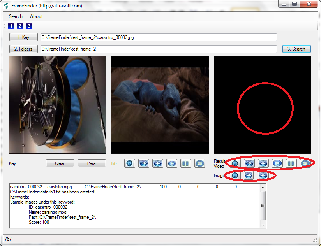Go to next Lib frame (right arrow)

point(144,163)
